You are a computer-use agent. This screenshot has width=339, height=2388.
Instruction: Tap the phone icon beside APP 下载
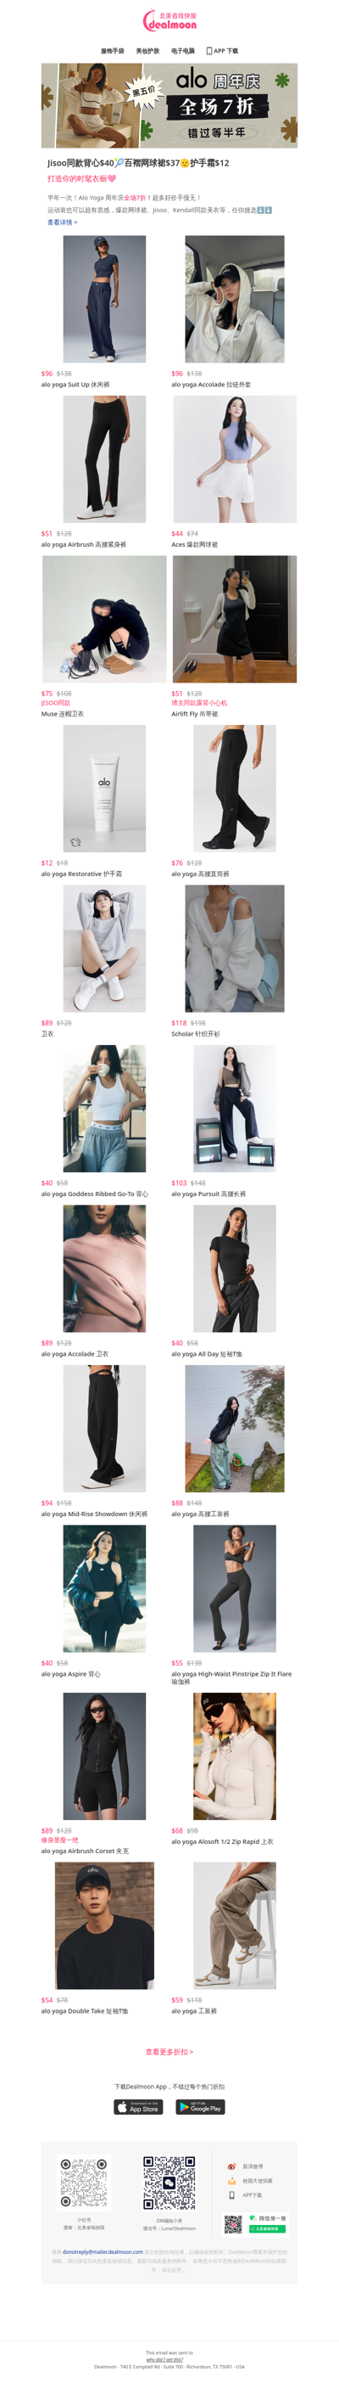click(209, 51)
